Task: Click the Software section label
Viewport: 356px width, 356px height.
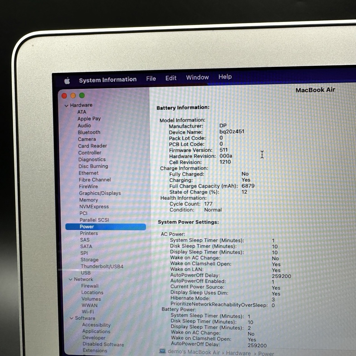Action: pyautogui.click(x=85, y=318)
